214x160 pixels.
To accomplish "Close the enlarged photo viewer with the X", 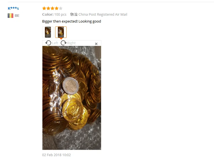I will [96, 44].
